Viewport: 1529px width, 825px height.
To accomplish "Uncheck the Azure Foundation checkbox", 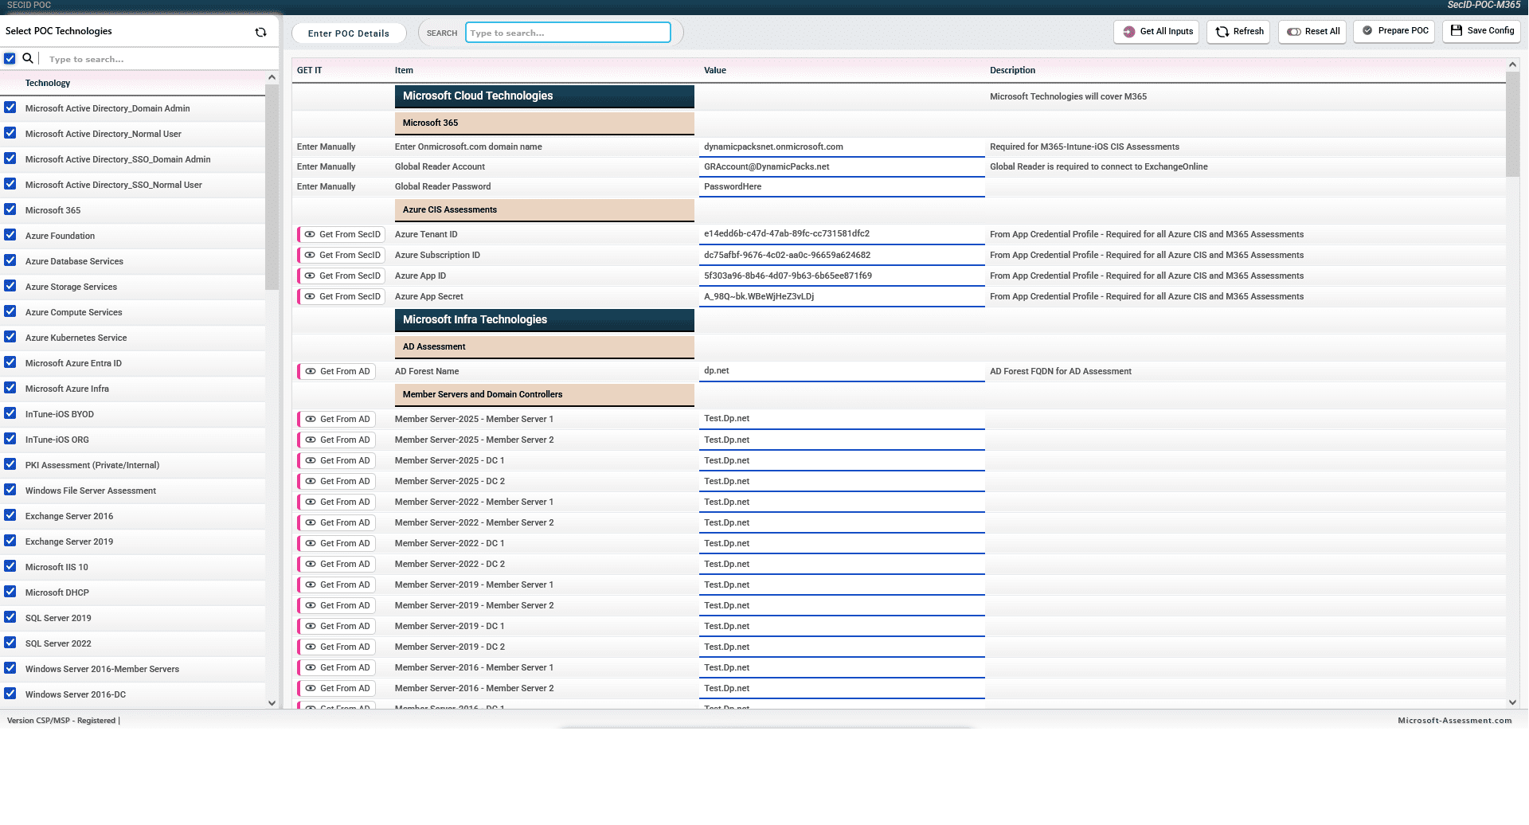I will coord(10,235).
